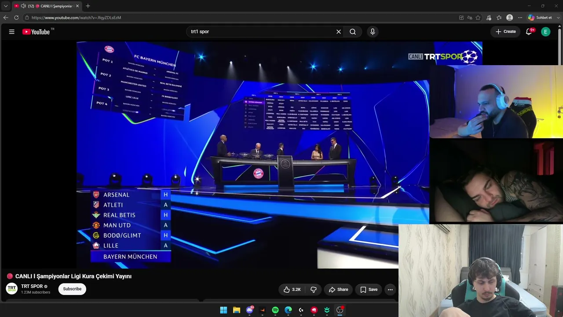Click the live video player
563x317 pixels.
click(253, 155)
